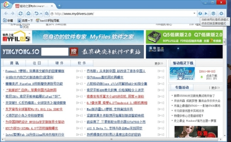Open the Intel Fab 24 22nm headline

(x=35, y=135)
